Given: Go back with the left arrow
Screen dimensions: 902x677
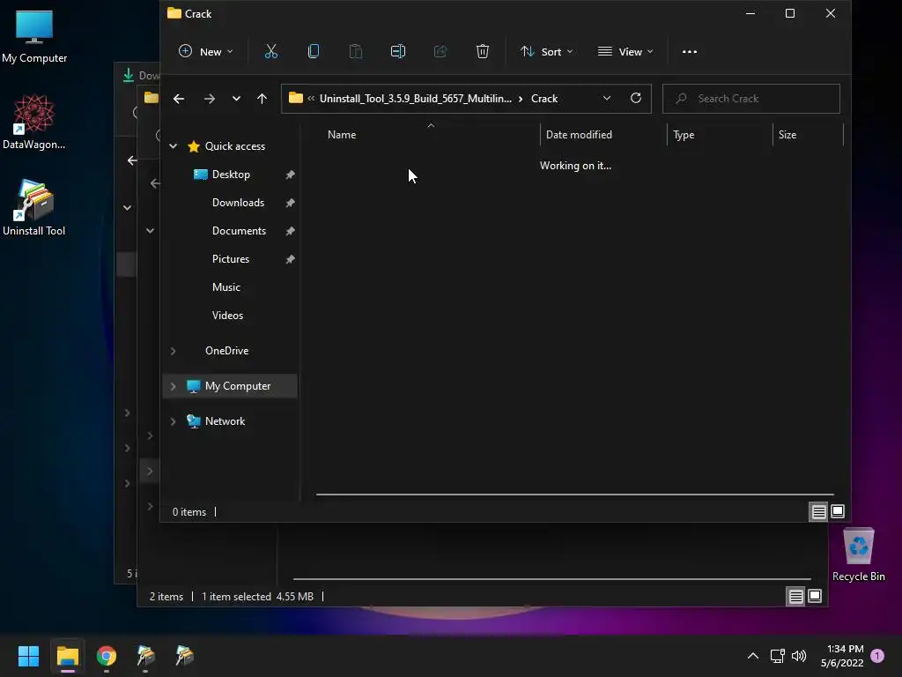Looking at the screenshot, I should point(179,99).
